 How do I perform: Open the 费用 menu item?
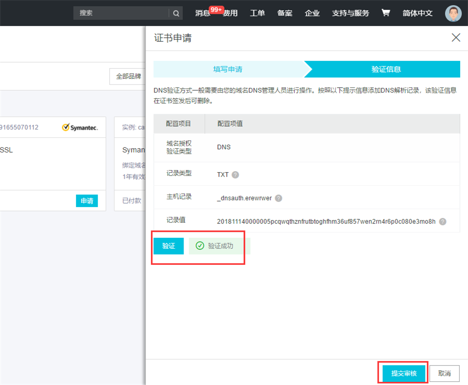tap(230, 13)
